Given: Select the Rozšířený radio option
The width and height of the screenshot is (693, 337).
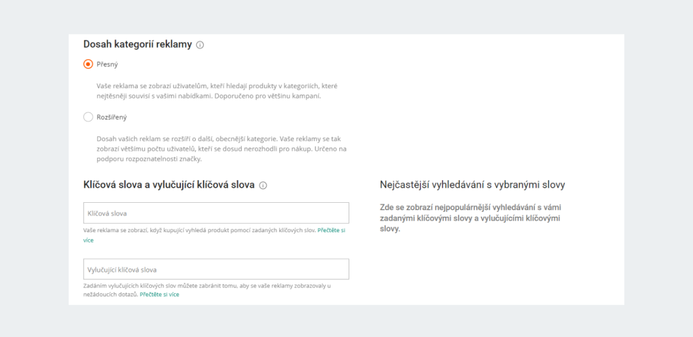Looking at the screenshot, I should 88,117.
